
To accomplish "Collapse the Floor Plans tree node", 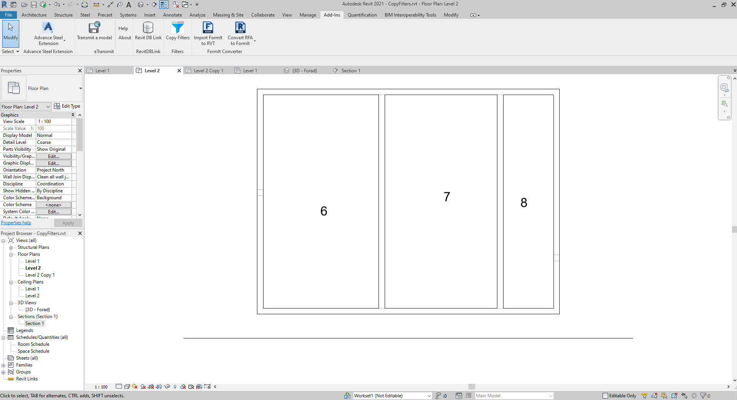I will (11, 255).
